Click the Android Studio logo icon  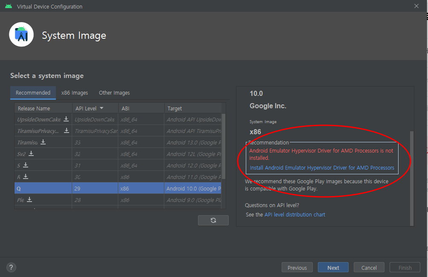(x=21, y=35)
